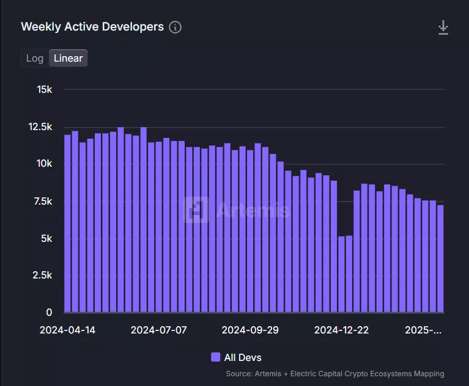Click the Weekly Active Developers title
The image size is (469, 386).
coord(92,27)
